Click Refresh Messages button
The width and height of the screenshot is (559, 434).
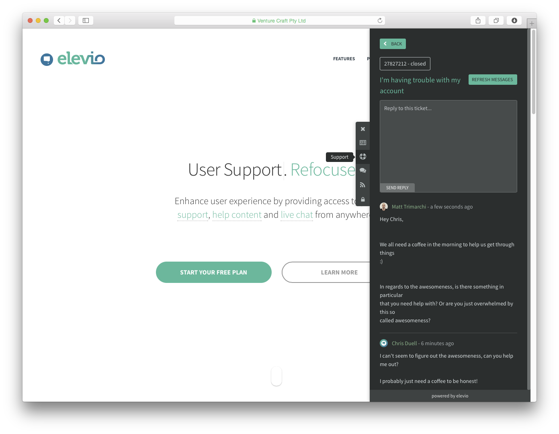point(493,80)
